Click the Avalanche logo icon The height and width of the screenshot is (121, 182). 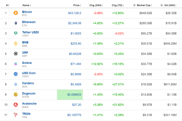pos(16,105)
